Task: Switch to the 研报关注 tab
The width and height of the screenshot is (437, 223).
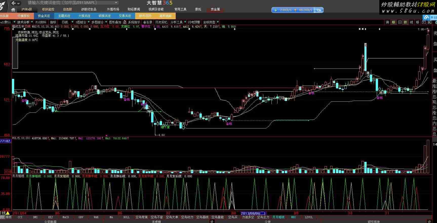Action: [105, 16]
